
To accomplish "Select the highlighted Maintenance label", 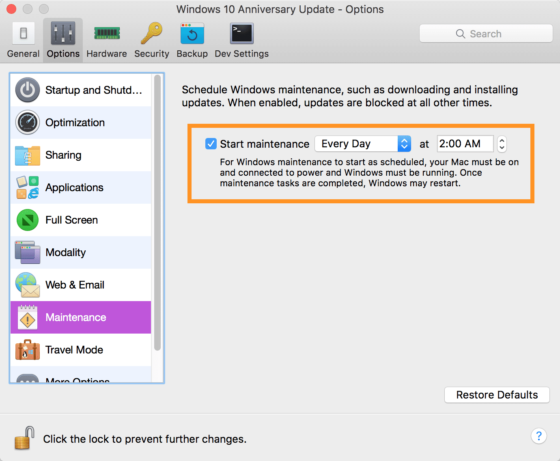I will (76, 317).
